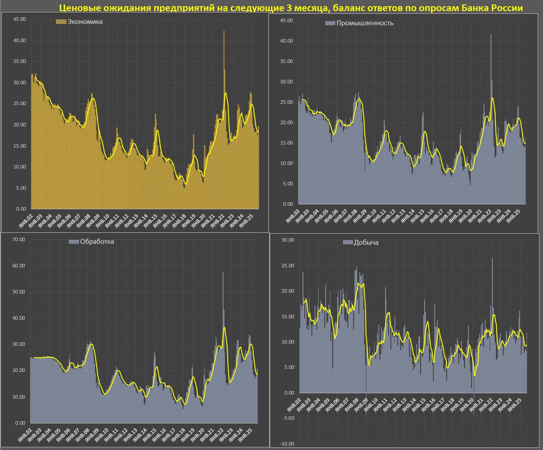Click the Добыча legend color marker

348,243
